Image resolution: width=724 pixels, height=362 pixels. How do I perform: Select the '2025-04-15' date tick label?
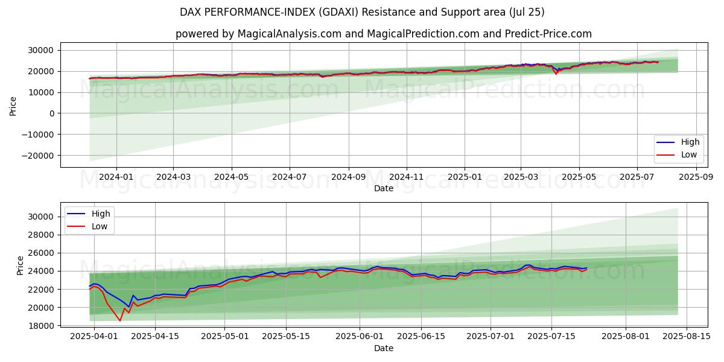pos(156,337)
